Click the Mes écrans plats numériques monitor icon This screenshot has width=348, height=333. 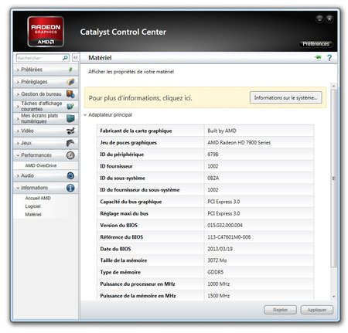[x=70, y=118]
